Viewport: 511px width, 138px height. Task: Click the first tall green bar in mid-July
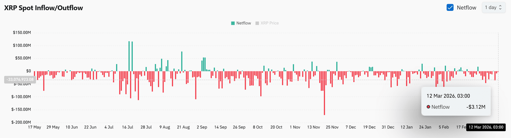(x=129, y=56)
